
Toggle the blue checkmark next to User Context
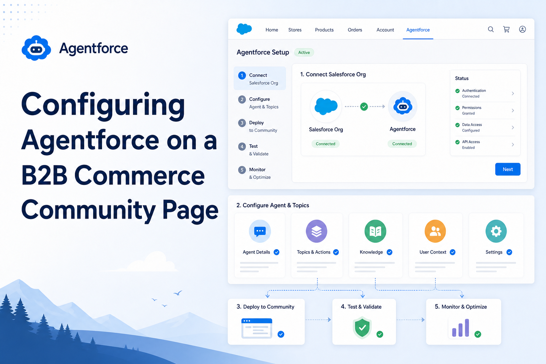pos(453,252)
